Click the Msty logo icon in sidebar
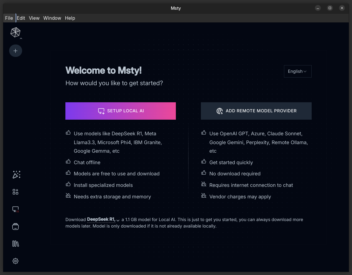This screenshot has height=275, width=352. coord(15,32)
